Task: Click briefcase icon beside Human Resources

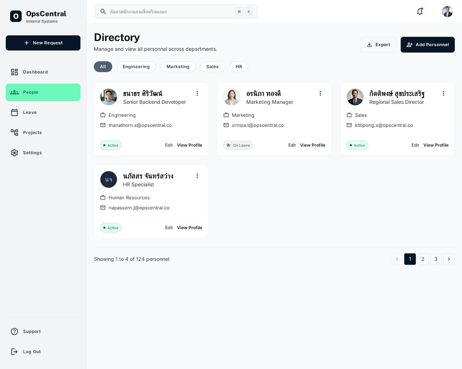Action: (x=103, y=197)
